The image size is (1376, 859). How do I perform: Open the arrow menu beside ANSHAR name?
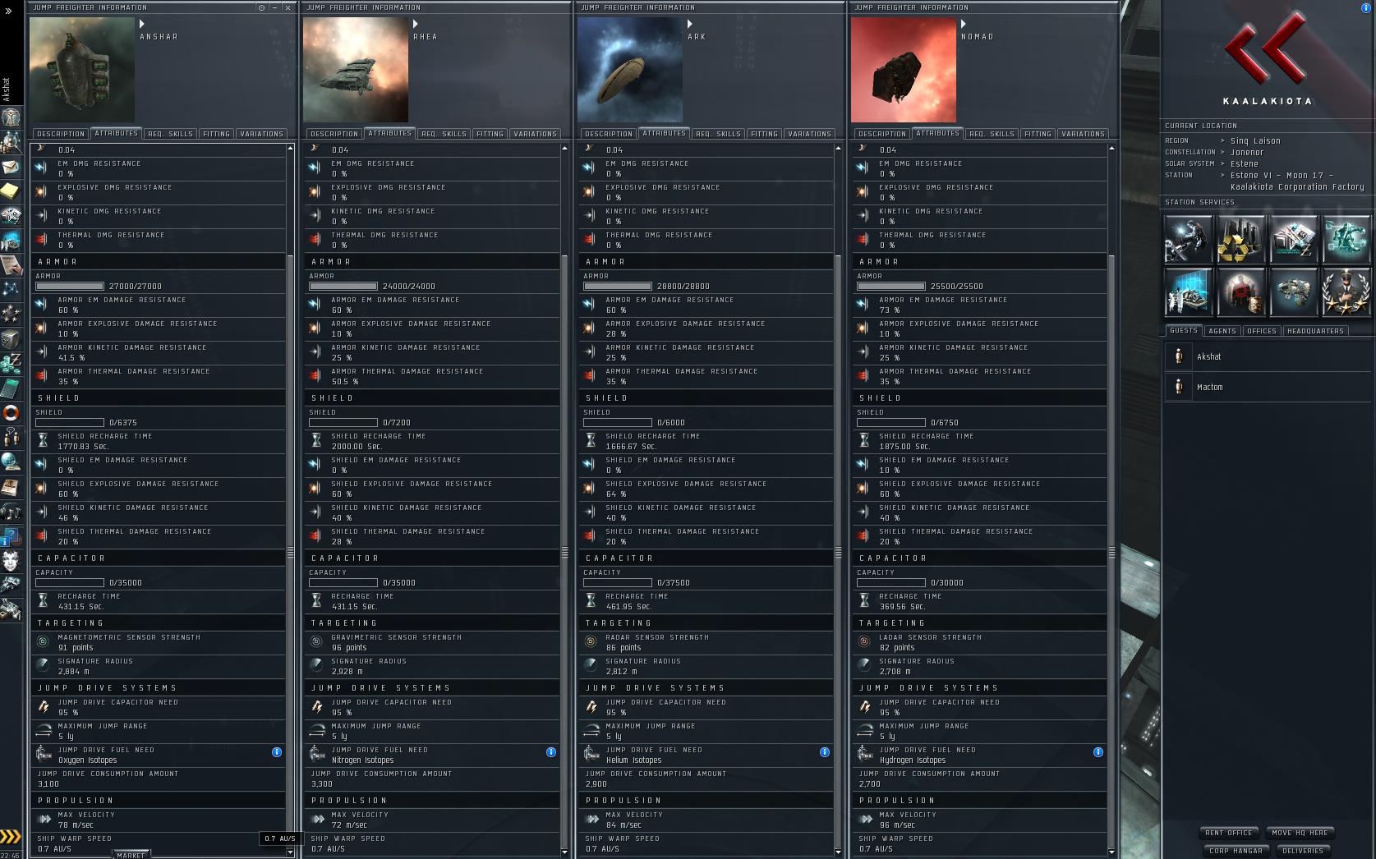point(142,24)
